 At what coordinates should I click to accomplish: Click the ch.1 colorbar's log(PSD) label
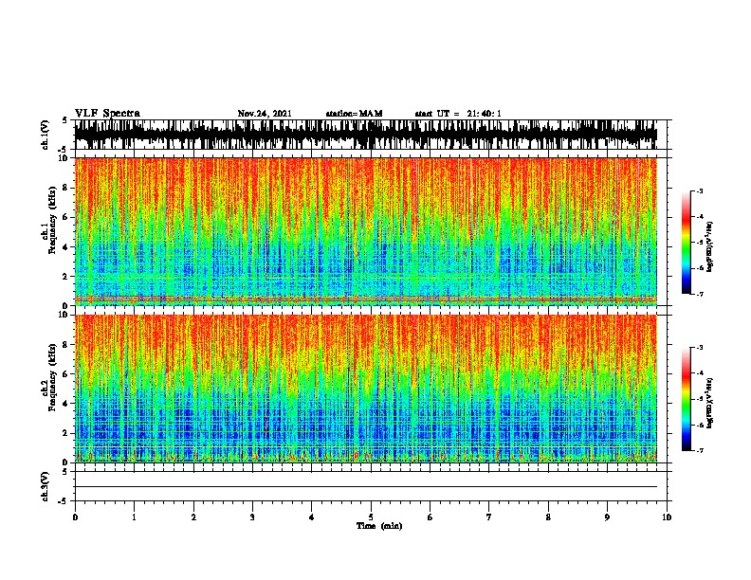pyautogui.click(x=709, y=246)
